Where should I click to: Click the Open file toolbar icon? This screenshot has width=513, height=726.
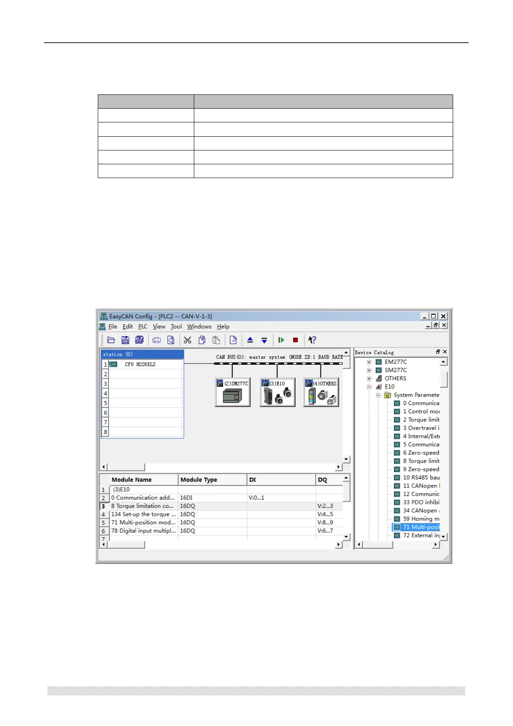click(111, 340)
